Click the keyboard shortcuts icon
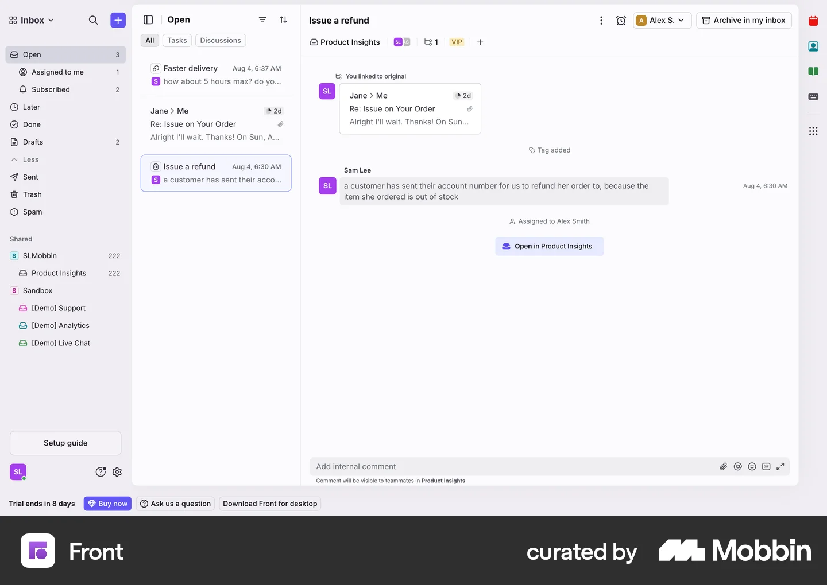This screenshot has height=585, width=827. [813, 97]
